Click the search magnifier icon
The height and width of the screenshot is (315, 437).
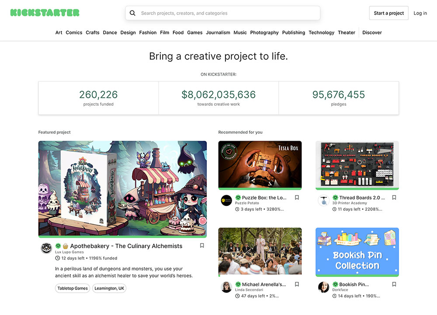click(133, 13)
